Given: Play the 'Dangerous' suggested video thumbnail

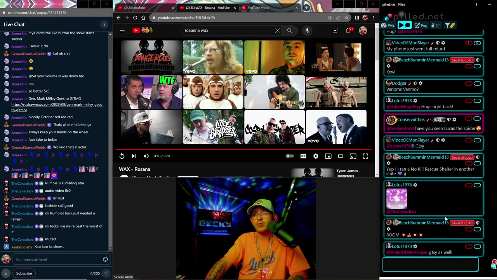Looking at the screenshot, I should point(151,57).
